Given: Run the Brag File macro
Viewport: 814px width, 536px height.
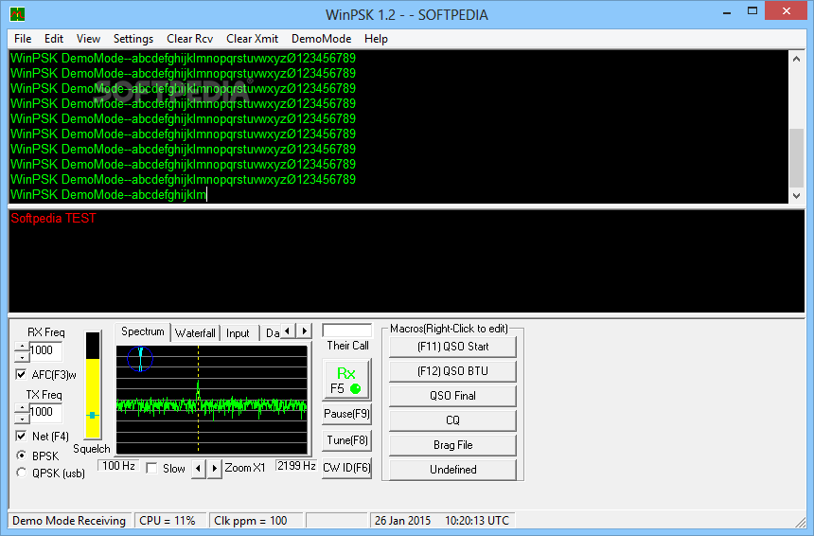Looking at the screenshot, I should point(452,445).
